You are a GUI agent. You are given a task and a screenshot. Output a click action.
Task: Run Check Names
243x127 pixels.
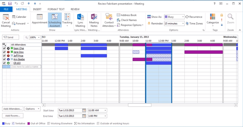point(127,20)
